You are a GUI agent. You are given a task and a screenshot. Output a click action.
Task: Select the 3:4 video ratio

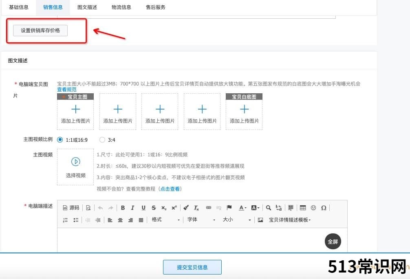tap(102, 140)
